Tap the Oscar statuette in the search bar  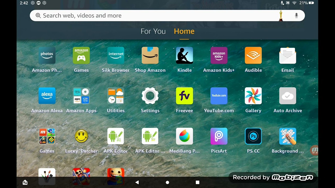click(x=281, y=16)
